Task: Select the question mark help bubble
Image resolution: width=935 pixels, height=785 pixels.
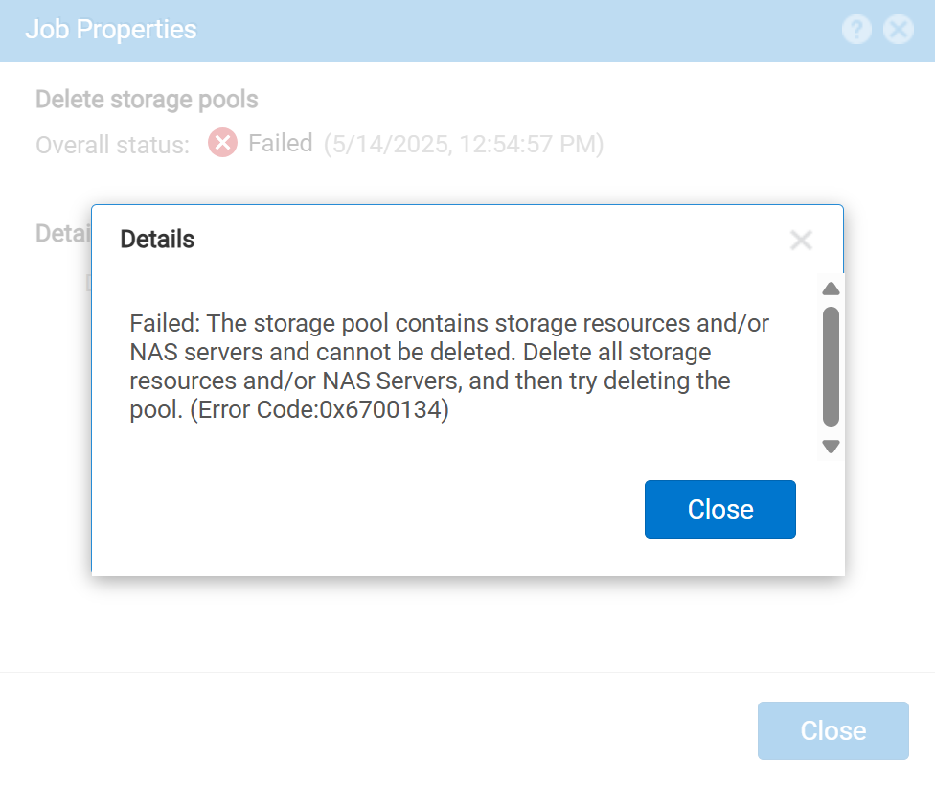Action: 855,29
